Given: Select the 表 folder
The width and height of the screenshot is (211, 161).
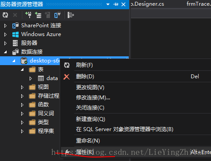Looking at the screenshot, I should [x=41, y=70].
